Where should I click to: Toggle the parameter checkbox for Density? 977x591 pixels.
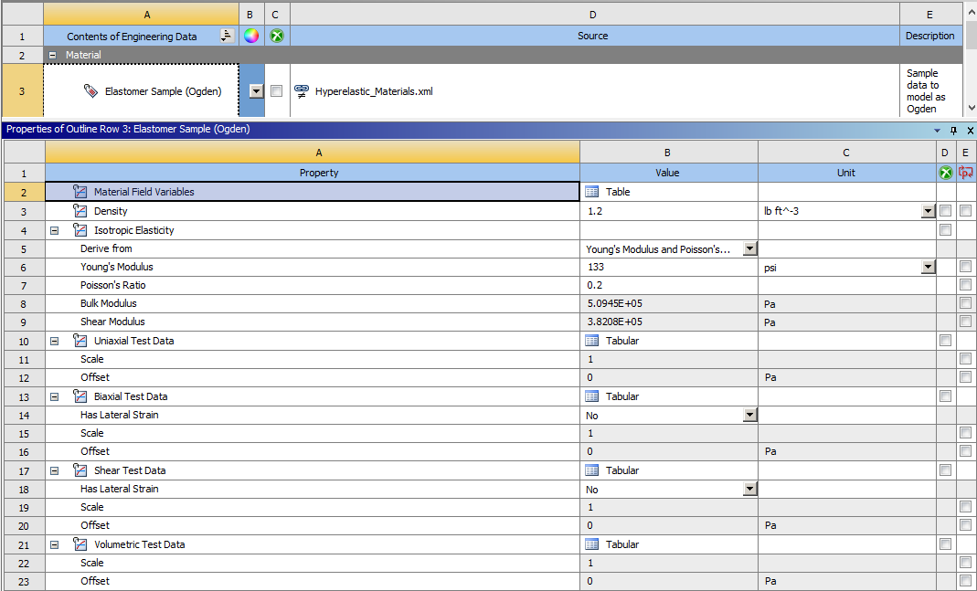(966, 210)
